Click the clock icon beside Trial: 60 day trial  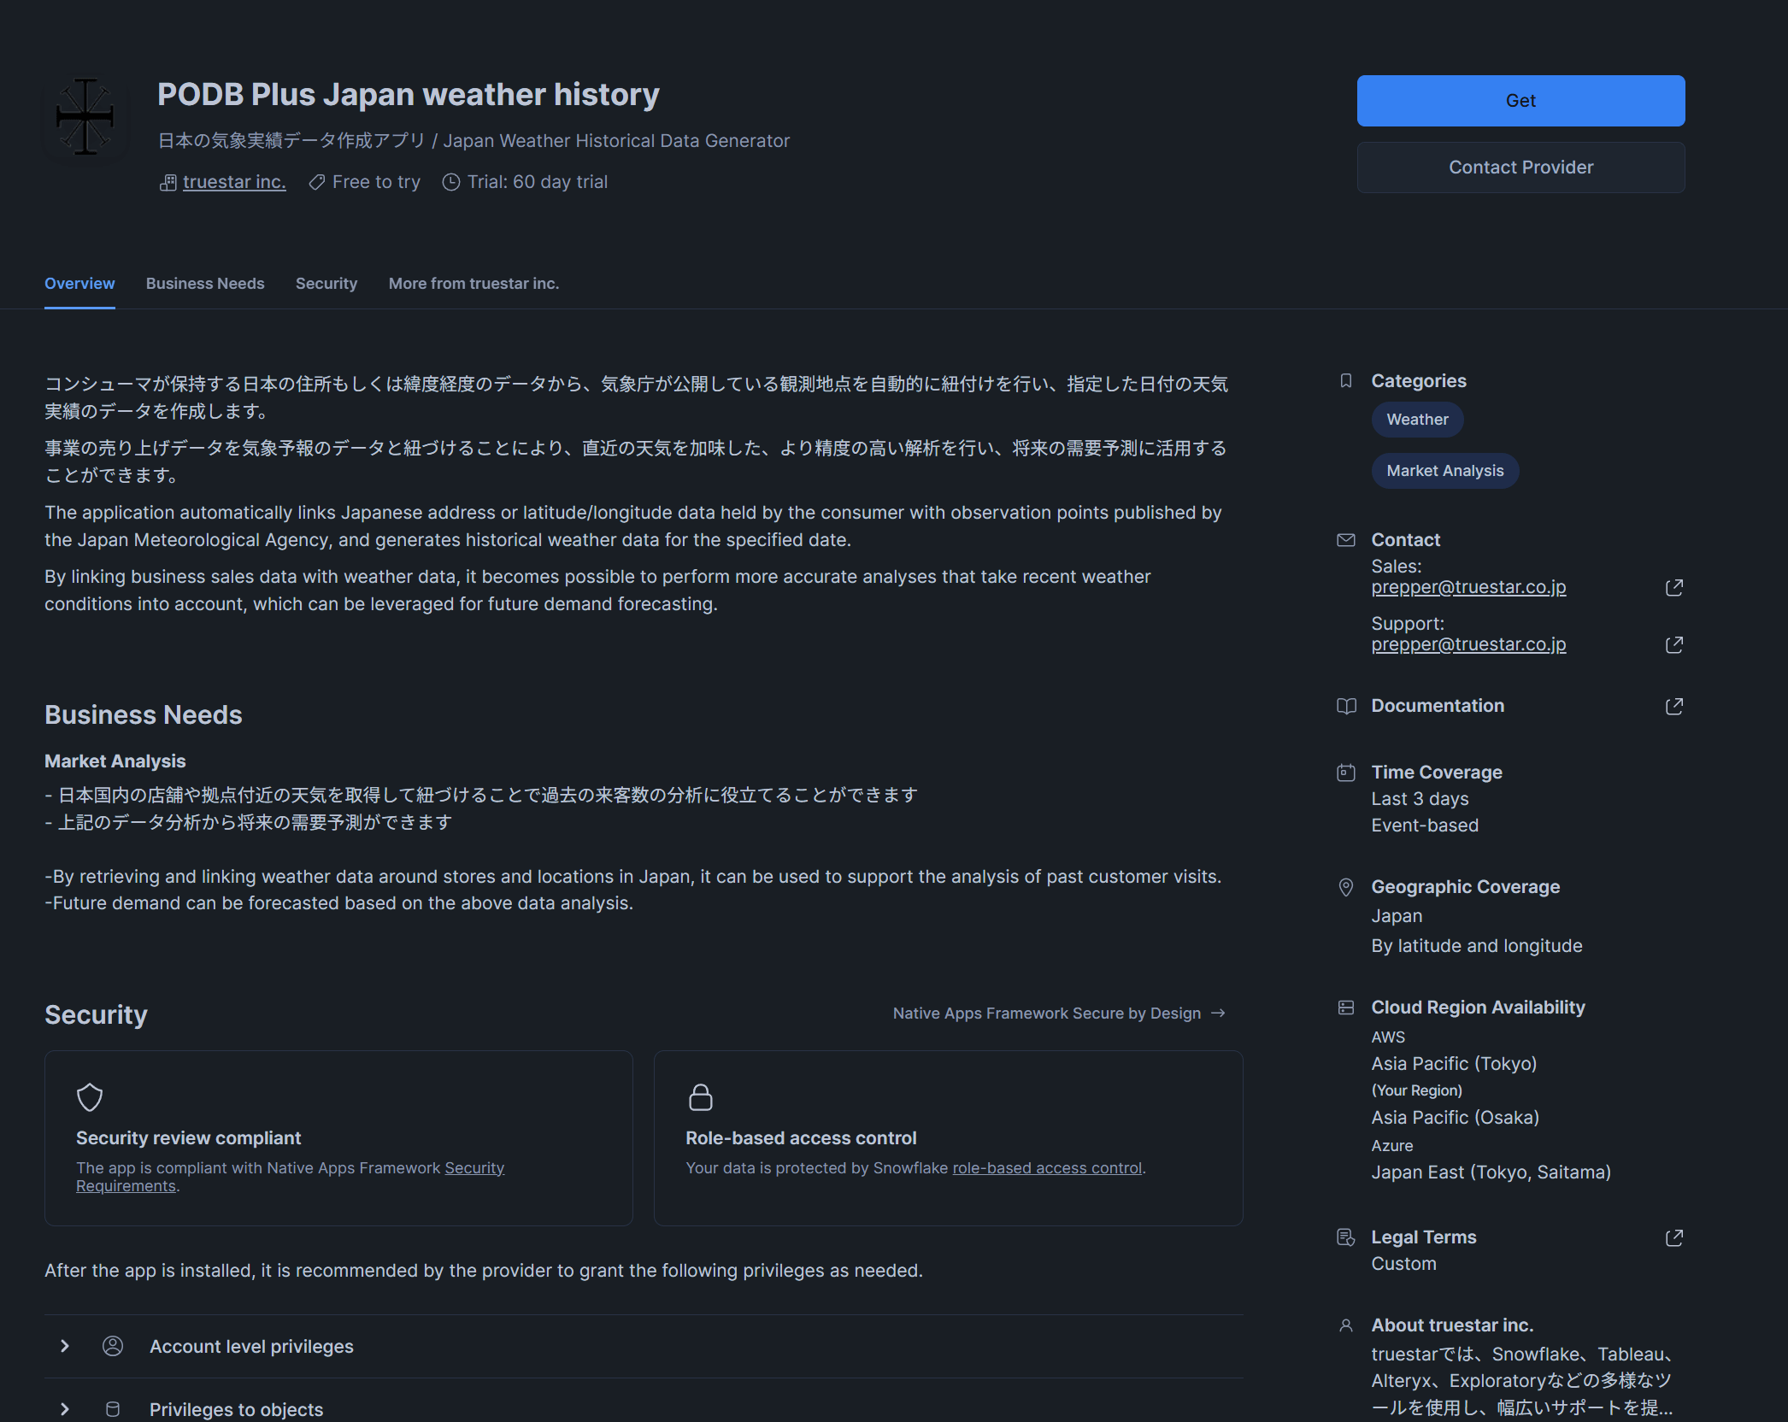(451, 182)
